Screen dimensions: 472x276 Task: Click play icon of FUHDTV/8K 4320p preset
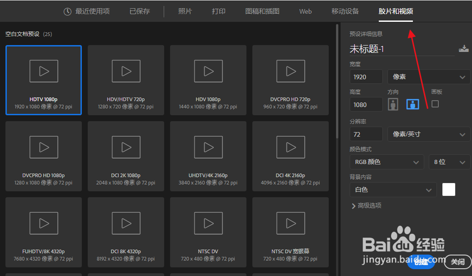coord(44,223)
